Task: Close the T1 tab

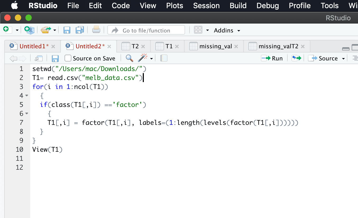Action: click(177, 46)
